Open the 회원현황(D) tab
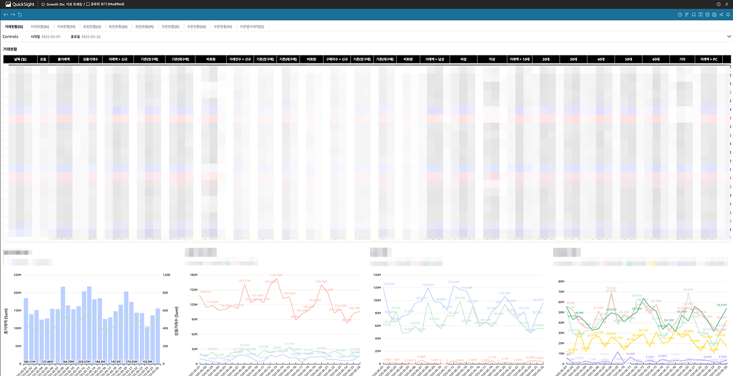Image resolution: width=733 pixels, height=376 pixels. pos(92,26)
